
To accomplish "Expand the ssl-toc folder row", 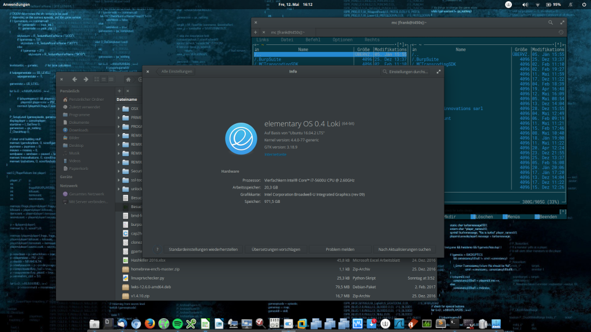I will 119,180.
